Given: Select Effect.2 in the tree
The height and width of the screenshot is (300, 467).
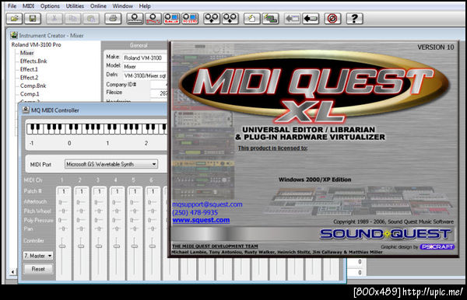Looking at the screenshot, I should [x=29, y=78].
